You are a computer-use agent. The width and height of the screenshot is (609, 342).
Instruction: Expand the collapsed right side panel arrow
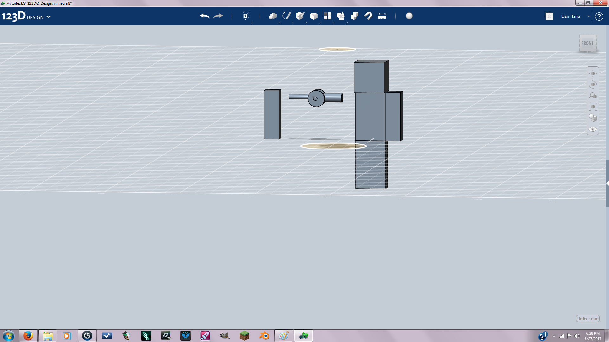(x=607, y=183)
